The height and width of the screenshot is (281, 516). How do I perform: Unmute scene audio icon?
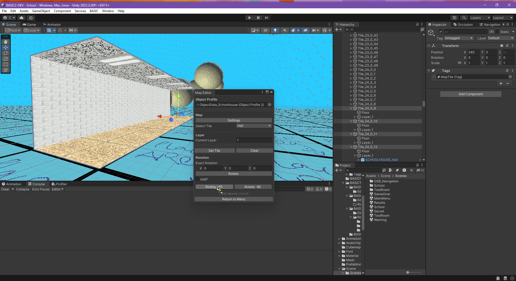pyautogui.click(x=284, y=30)
